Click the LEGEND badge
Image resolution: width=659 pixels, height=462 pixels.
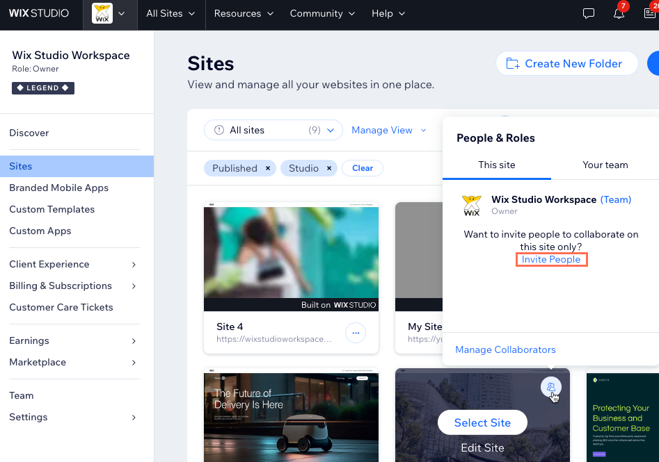coord(43,88)
